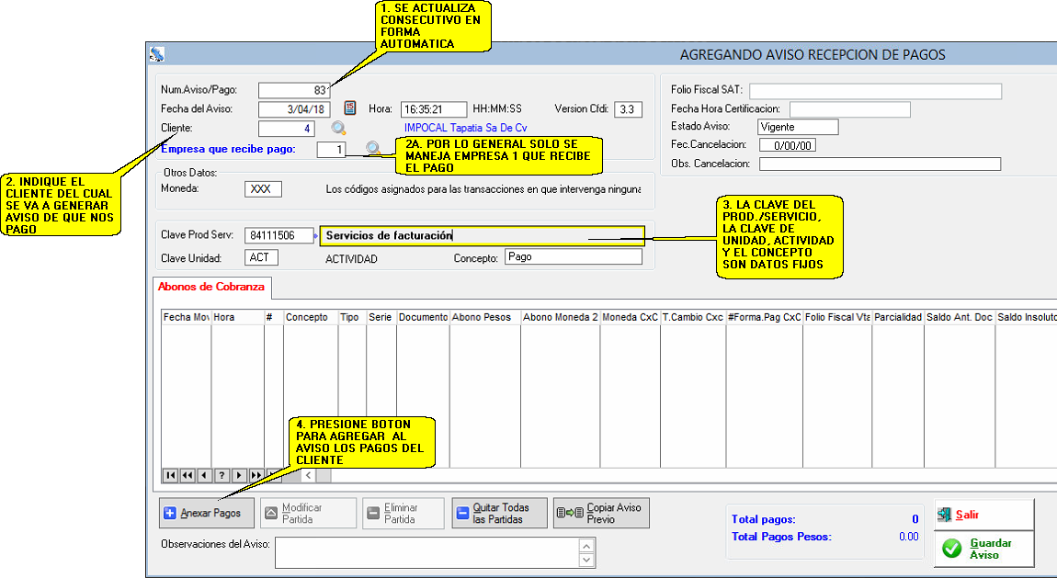Click the previous record arrow in navigator

click(x=204, y=475)
